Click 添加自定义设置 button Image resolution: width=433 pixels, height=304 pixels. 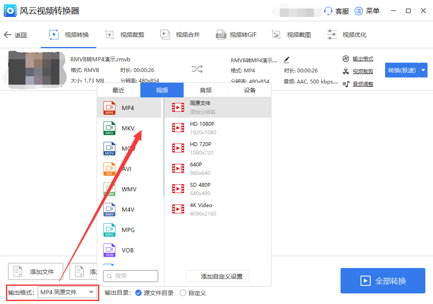217,276
